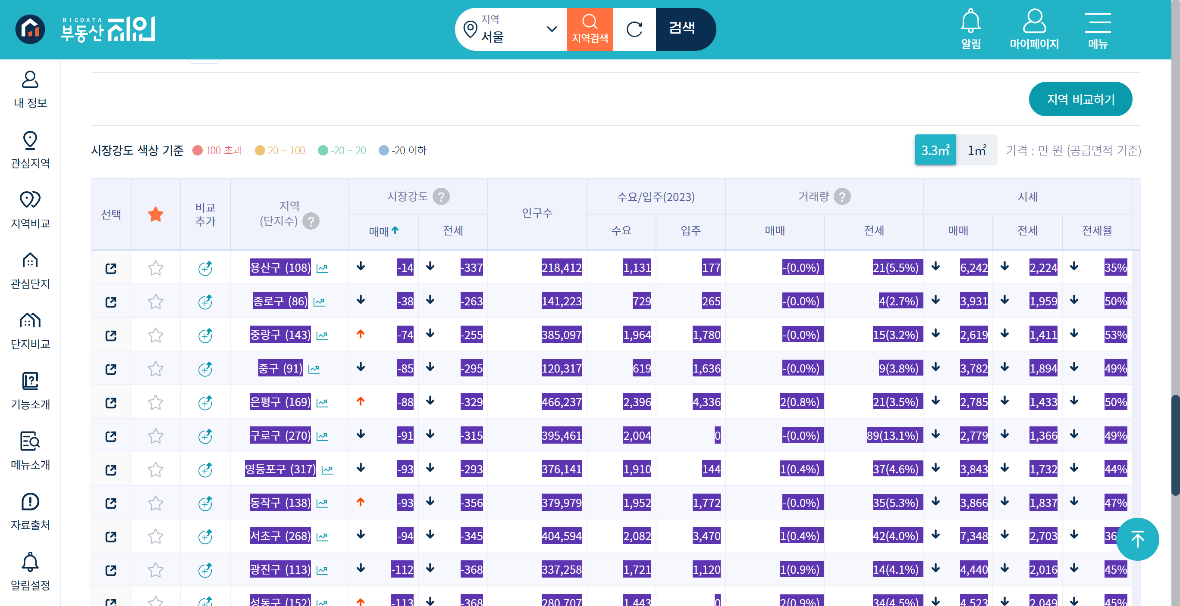Add 서초구 to comparison via 비교추가 icon
This screenshot has width=1180, height=606.
click(x=205, y=536)
